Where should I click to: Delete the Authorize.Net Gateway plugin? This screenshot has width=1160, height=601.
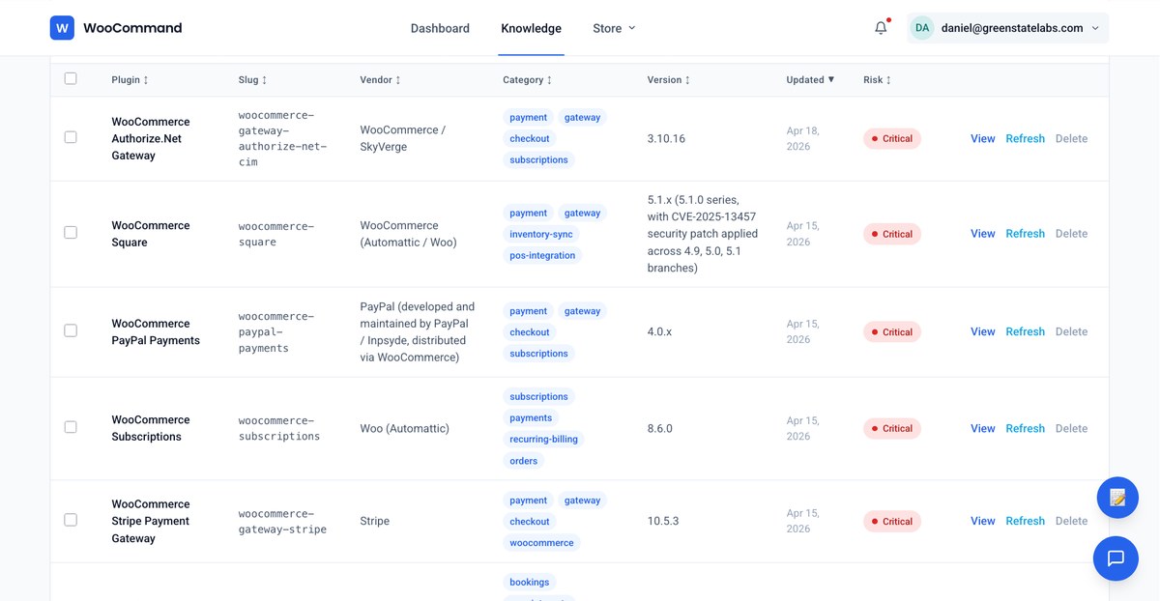pos(1071,138)
